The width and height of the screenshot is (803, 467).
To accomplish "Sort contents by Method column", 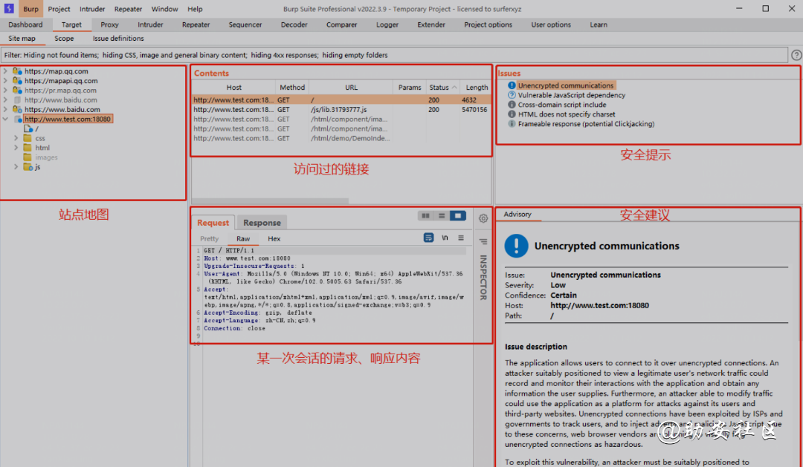I will tap(292, 88).
